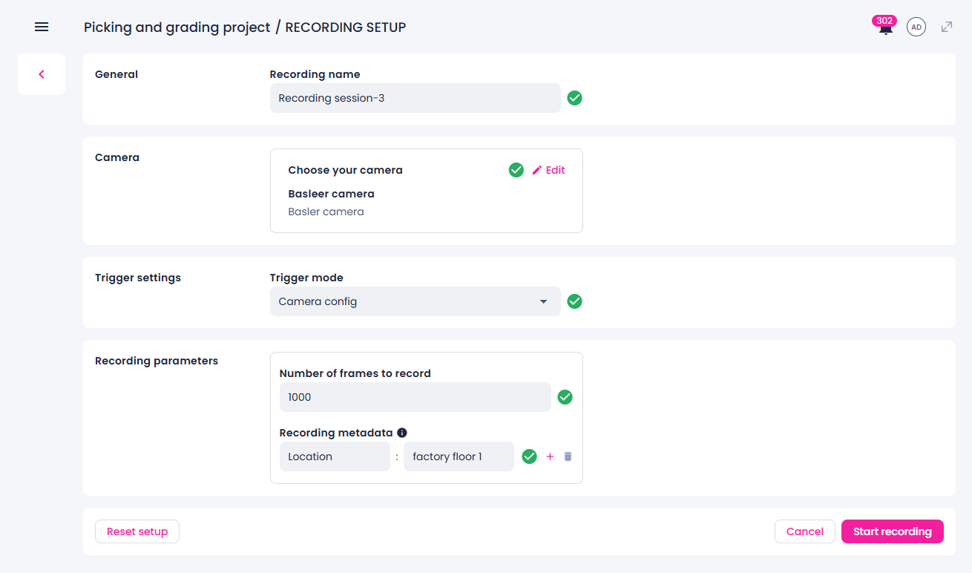The width and height of the screenshot is (972, 573).
Task: Open the AD user profile avatar
Action: (916, 27)
